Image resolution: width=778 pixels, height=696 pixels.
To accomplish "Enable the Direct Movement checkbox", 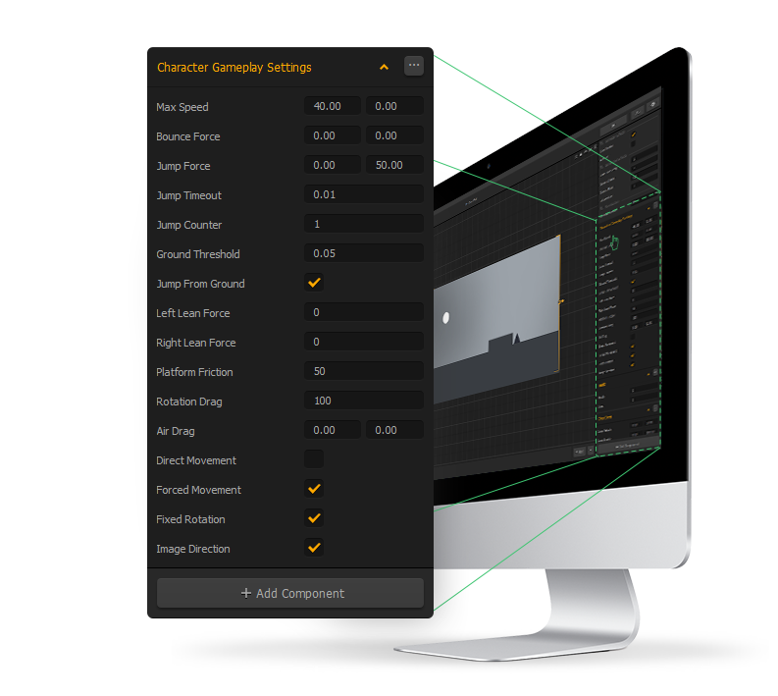I will click(314, 459).
